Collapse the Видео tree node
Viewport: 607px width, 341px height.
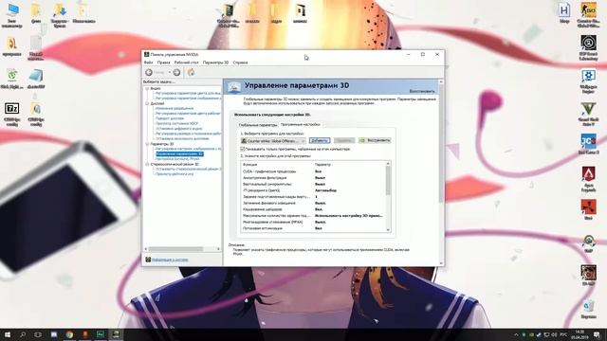147,88
